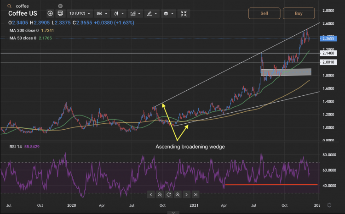345x214 pixels.
Task: Click the 2.3655 current price tag
Action: pos(328,38)
